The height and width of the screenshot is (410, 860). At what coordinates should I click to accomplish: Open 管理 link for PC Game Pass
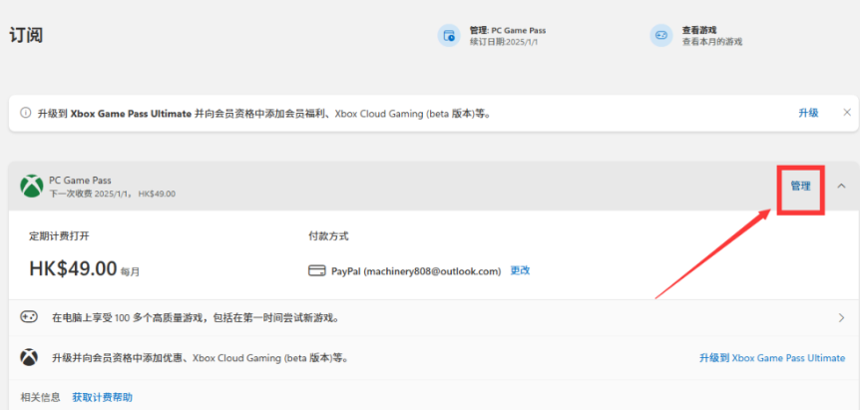(800, 186)
